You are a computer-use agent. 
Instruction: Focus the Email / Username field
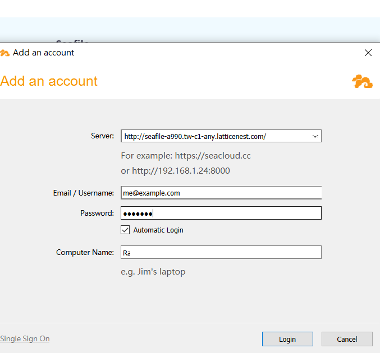pos(221,193)
